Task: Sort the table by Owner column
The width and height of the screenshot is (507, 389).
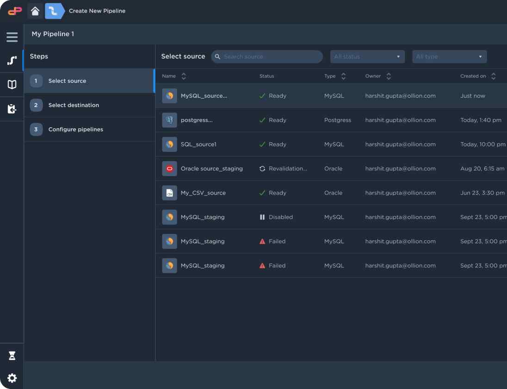Action: click(x=389, y=76)
